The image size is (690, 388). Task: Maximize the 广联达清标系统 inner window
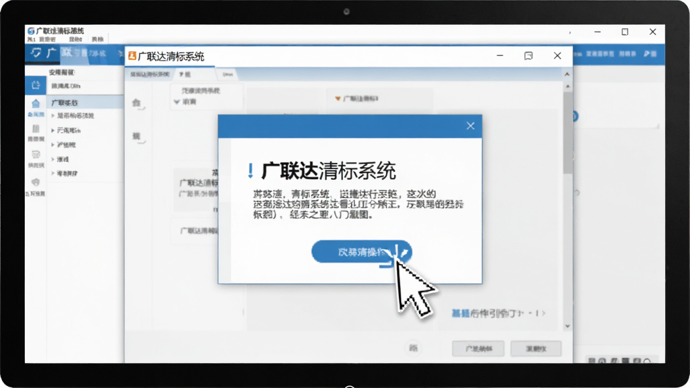point(528,56)
